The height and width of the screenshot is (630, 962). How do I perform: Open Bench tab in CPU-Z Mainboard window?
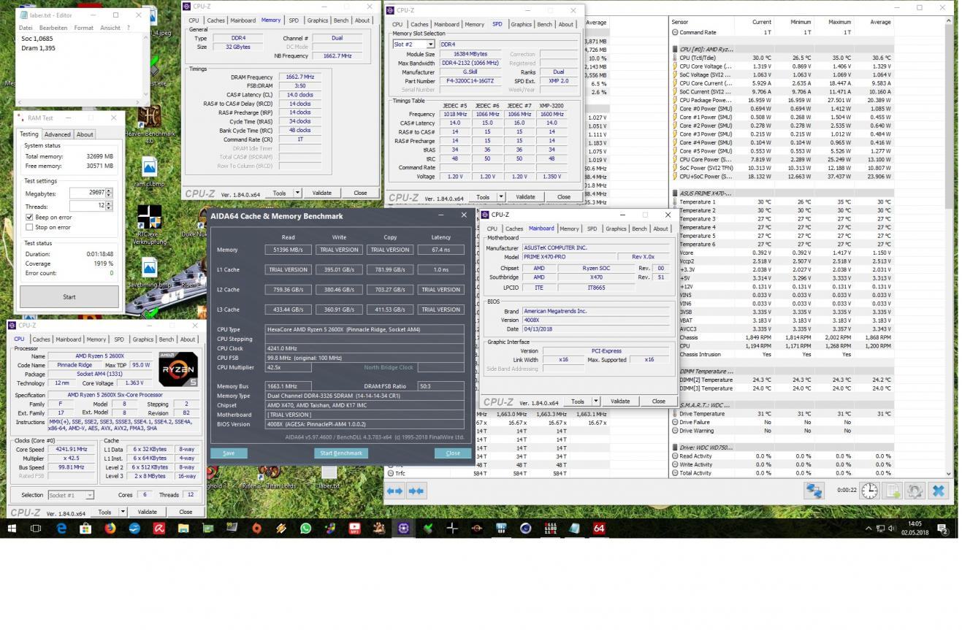[x=639, y=228]
